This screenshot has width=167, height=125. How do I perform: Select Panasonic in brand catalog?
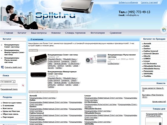(x=148, y=71)
